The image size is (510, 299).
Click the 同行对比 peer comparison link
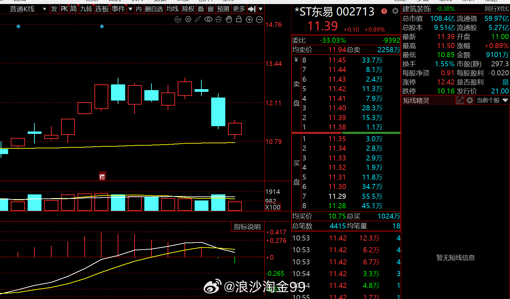click(497, 9)
